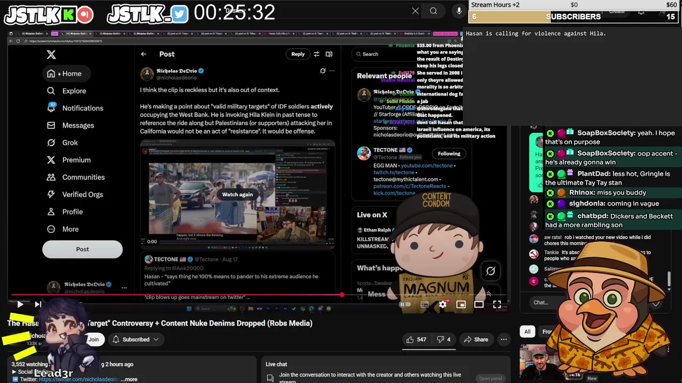Click the embedded clip's 0:00 timestamp
The image size is (682, 383).
pyautogui.click(x=152, y=242)
